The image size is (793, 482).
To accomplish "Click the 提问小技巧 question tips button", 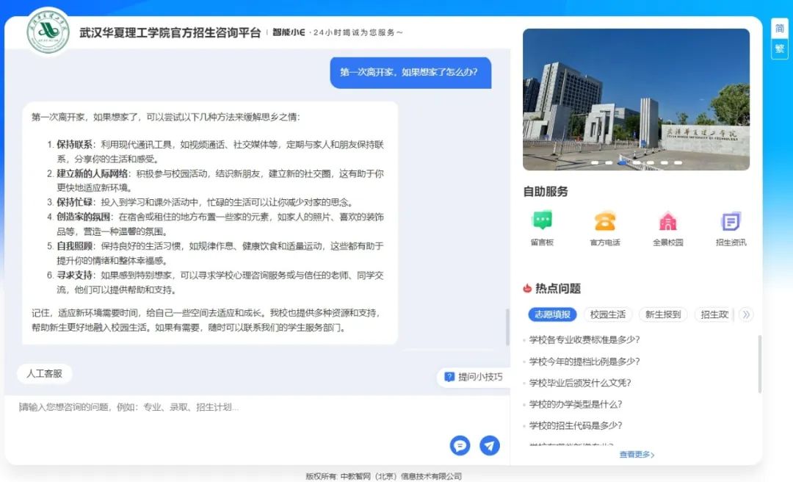I will click(x=474, y=377).
